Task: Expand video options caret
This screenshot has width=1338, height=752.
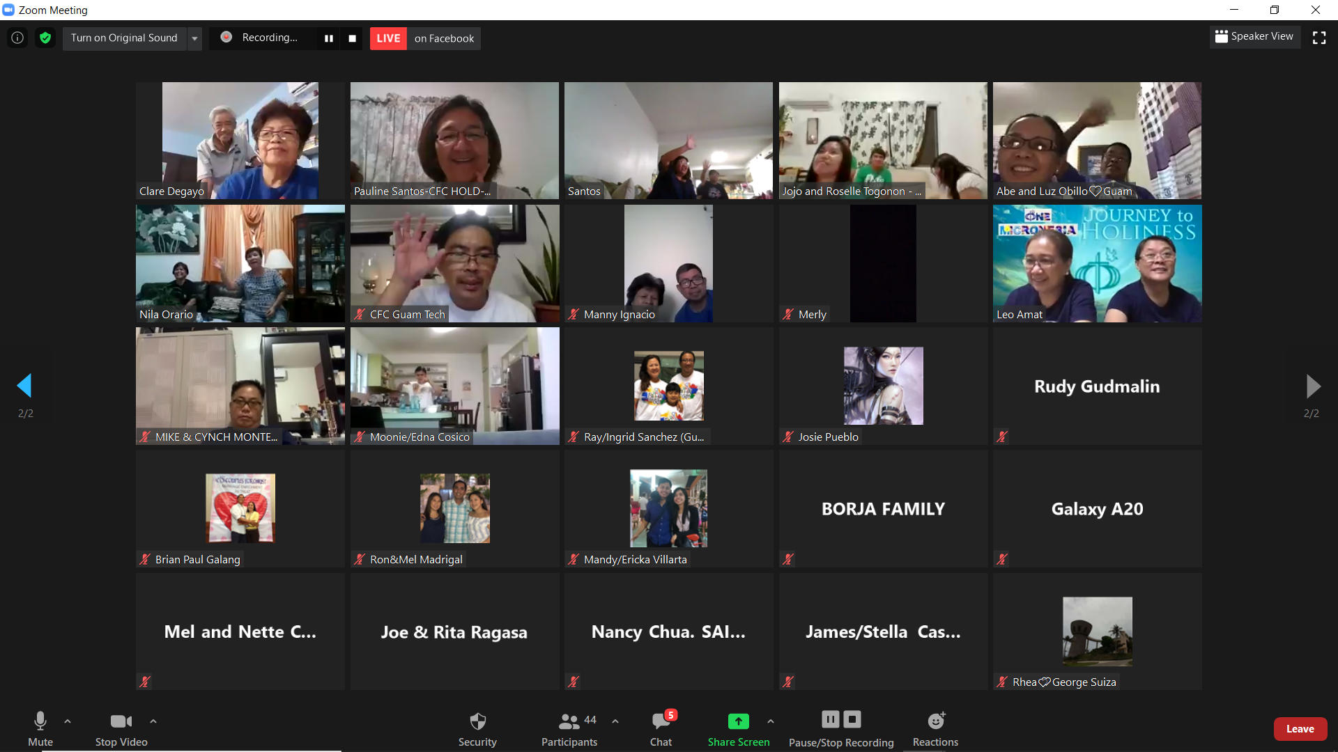Action: click(153, 721)
